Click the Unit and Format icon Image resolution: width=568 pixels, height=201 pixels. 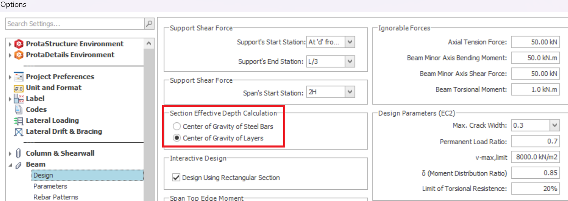click(x=19, y=88)
